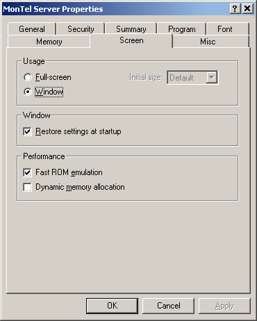Switch to the Memory tab
This screenshot has height=321, width=257.
[49, 42]
